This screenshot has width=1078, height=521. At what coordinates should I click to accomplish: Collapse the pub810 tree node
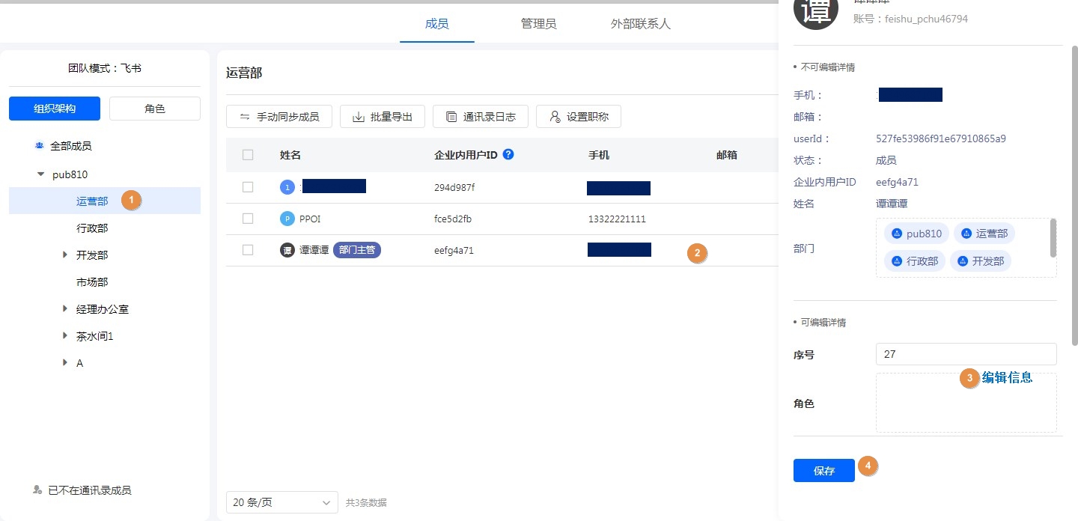pos(40,174)
